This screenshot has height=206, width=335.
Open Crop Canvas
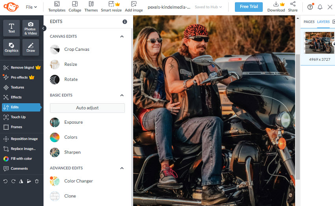tap(70, 49)
